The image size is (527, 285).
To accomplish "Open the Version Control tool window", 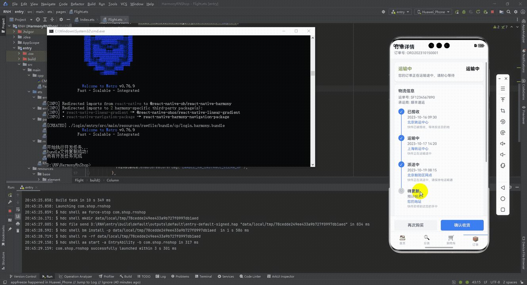I will [x=23, y=276].
